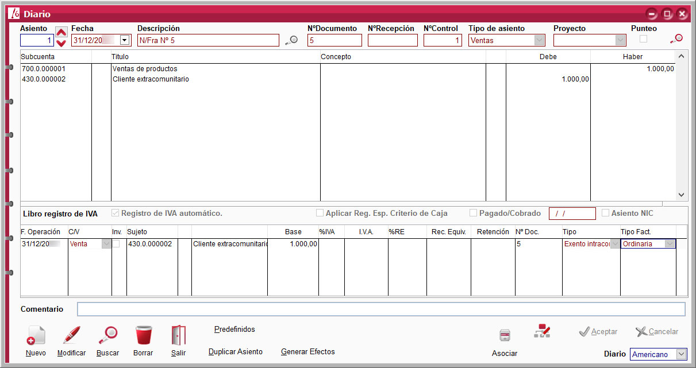Click the Base value 1.000,00 in IVA row

click(303, 244)
